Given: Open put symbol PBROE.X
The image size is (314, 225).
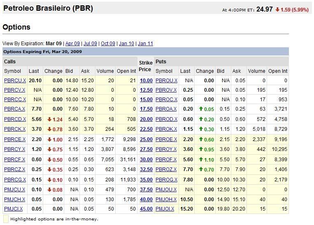Looking at the screenshot, I should tap(166, 139).
